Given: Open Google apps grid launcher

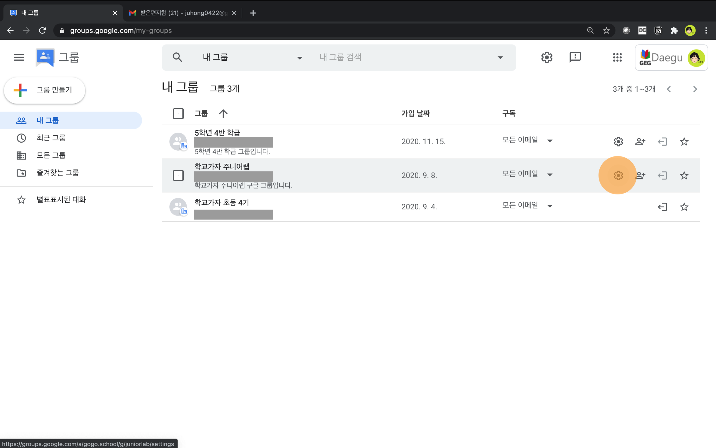Looking at the screenshot, I should [617, 57].
